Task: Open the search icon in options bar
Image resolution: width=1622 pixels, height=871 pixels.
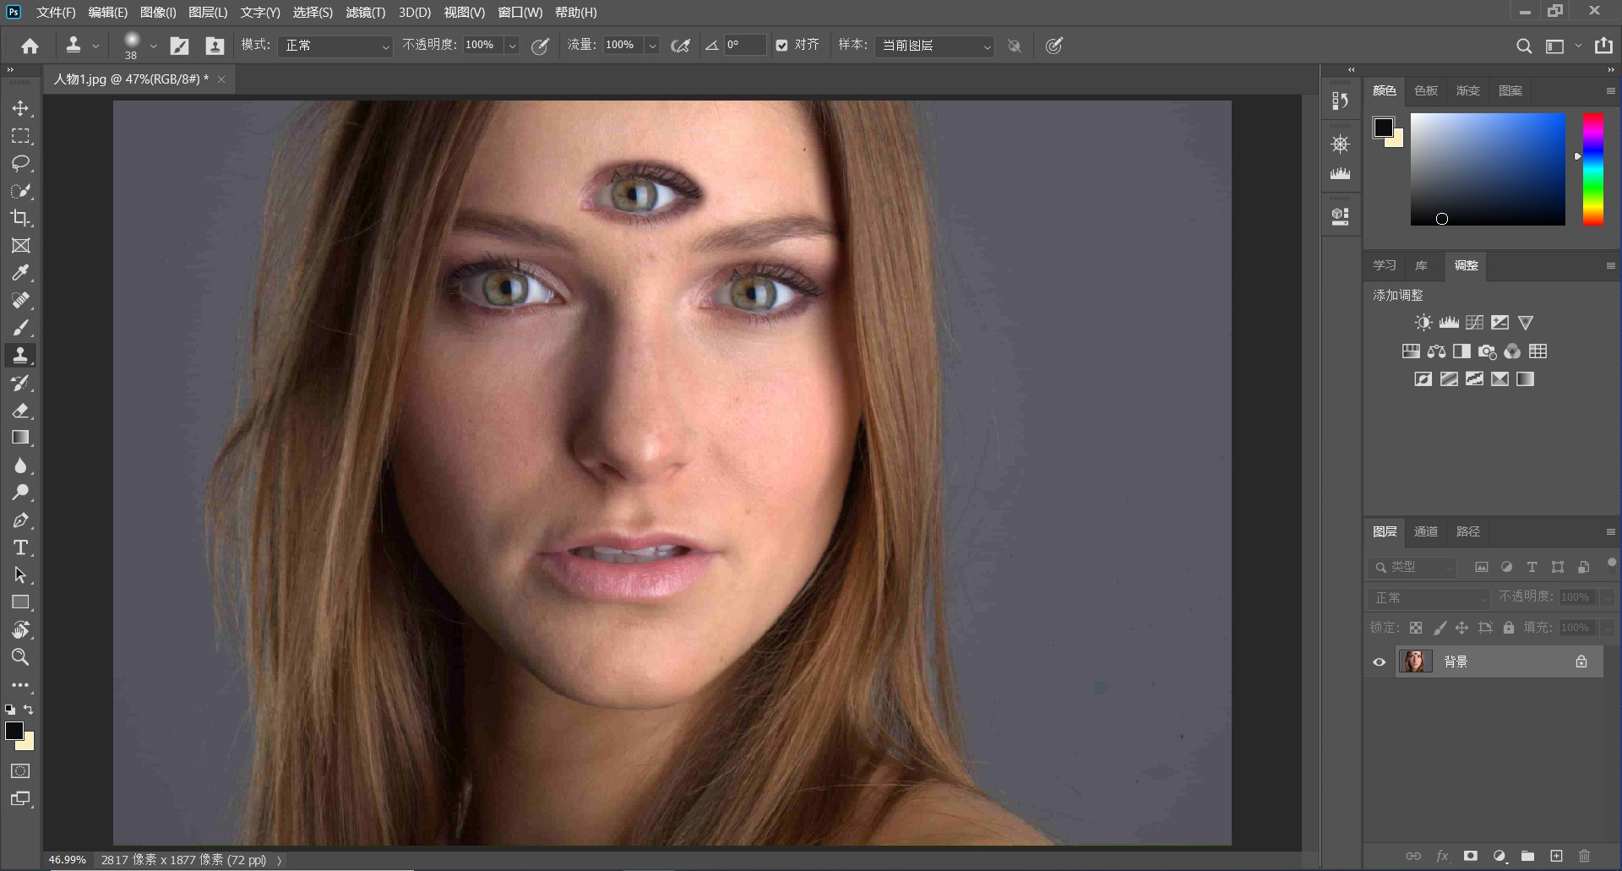Action: [1523, 46]
